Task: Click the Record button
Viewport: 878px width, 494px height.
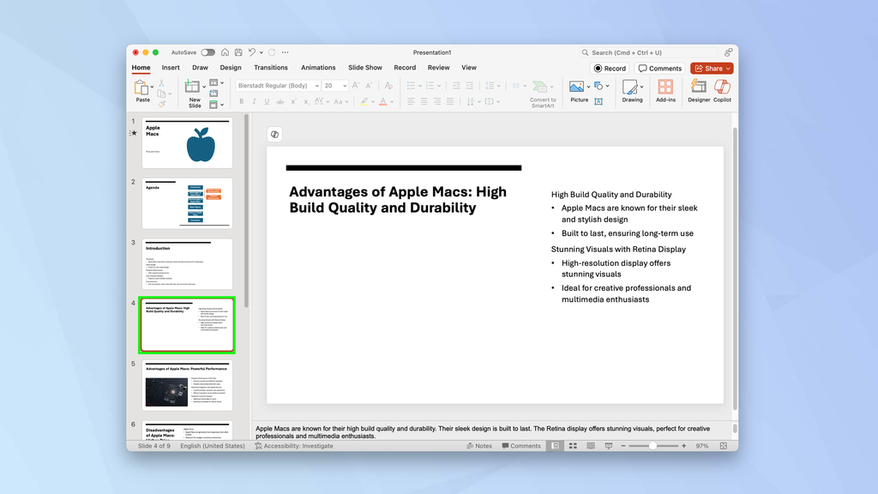Action: click(x=610, y=68)
